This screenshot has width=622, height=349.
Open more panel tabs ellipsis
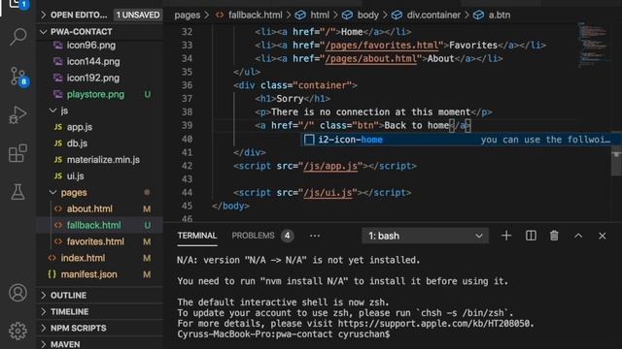pyautogui.click(x=315, y=236)
